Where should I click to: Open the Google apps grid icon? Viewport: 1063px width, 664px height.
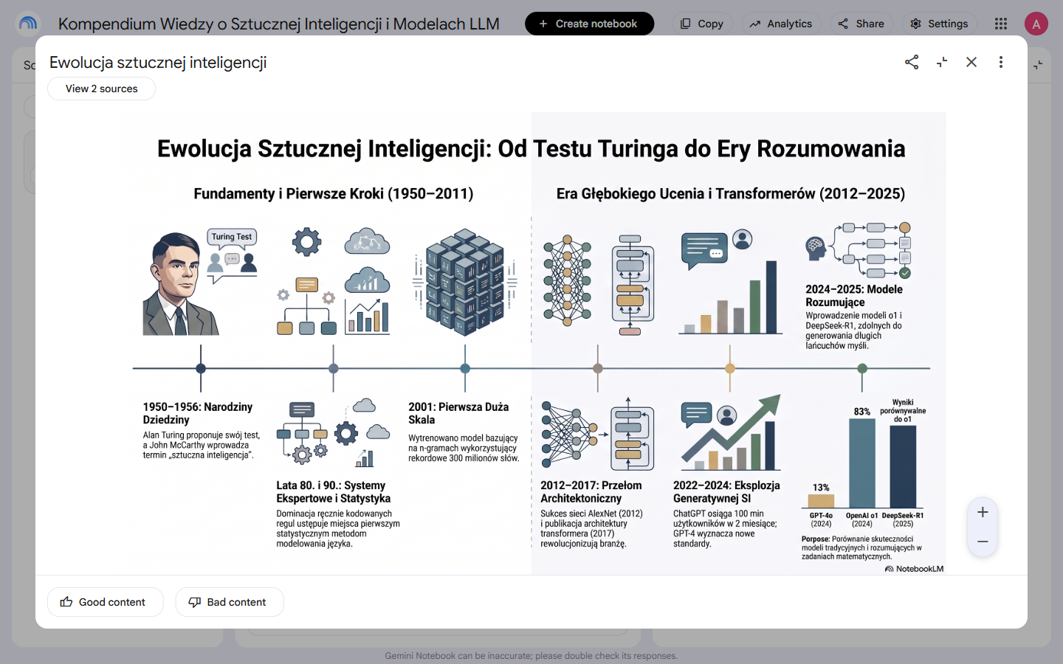tap(1001, 24)
